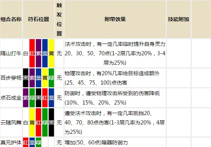Select the 百步穿杨 combination name
211x147 pixels.
[x=11, y=78]
